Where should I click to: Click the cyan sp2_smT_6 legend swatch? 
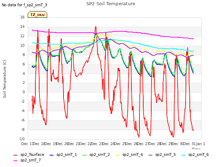(x=183, y=155)
